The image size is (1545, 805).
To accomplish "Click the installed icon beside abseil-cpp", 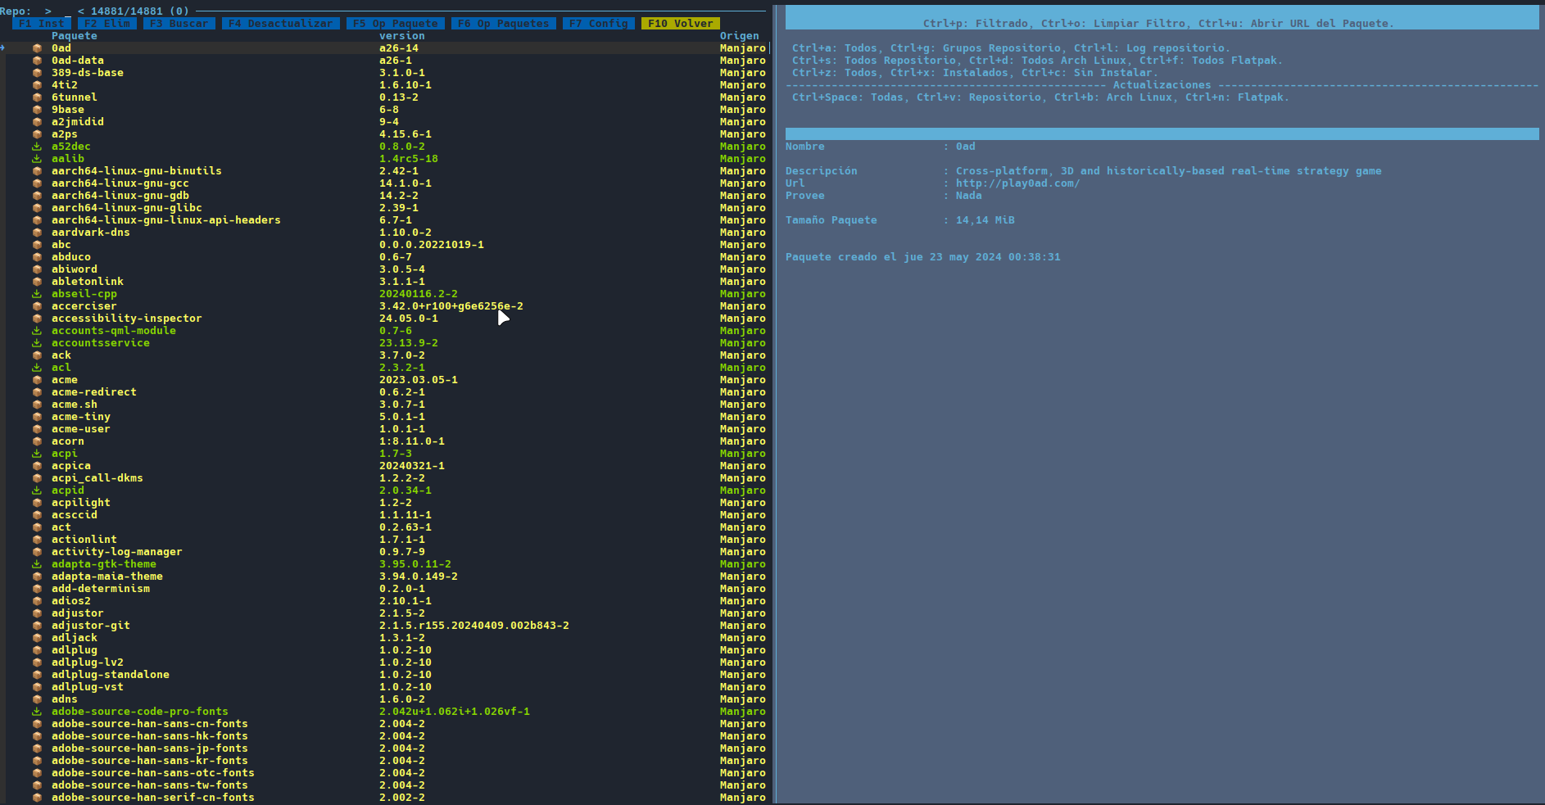I will pyautogui.click(x=37, y=294).
